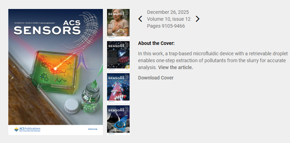Click the About the Cover heading
This screenshot has height=143, width=290.
(156, 43)
